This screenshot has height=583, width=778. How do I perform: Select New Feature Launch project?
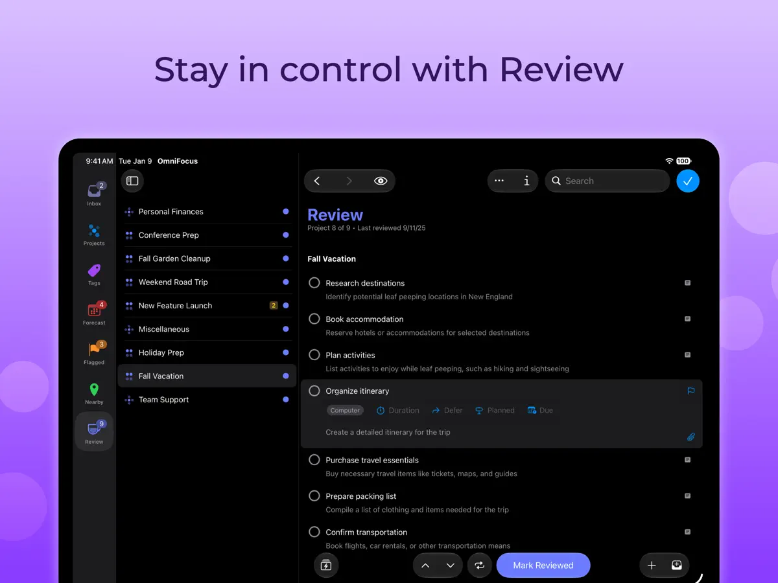coord(207,306)
